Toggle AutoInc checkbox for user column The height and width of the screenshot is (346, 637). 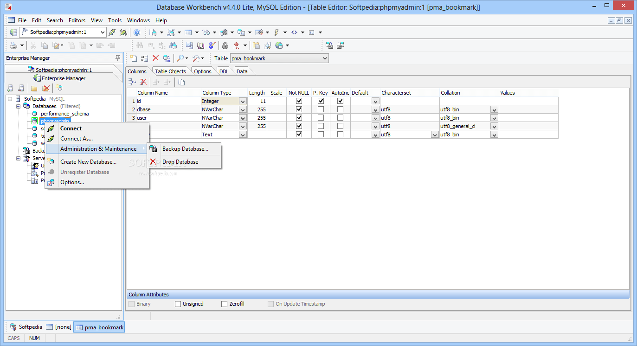pos(340,118)
